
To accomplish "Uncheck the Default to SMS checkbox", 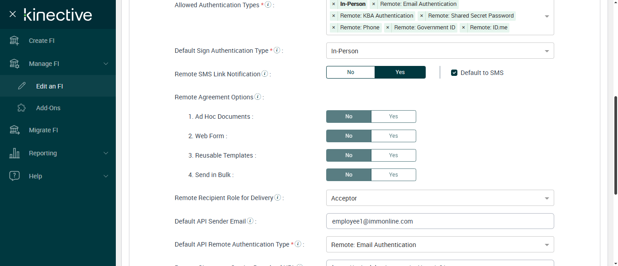I will coord(454,73).
